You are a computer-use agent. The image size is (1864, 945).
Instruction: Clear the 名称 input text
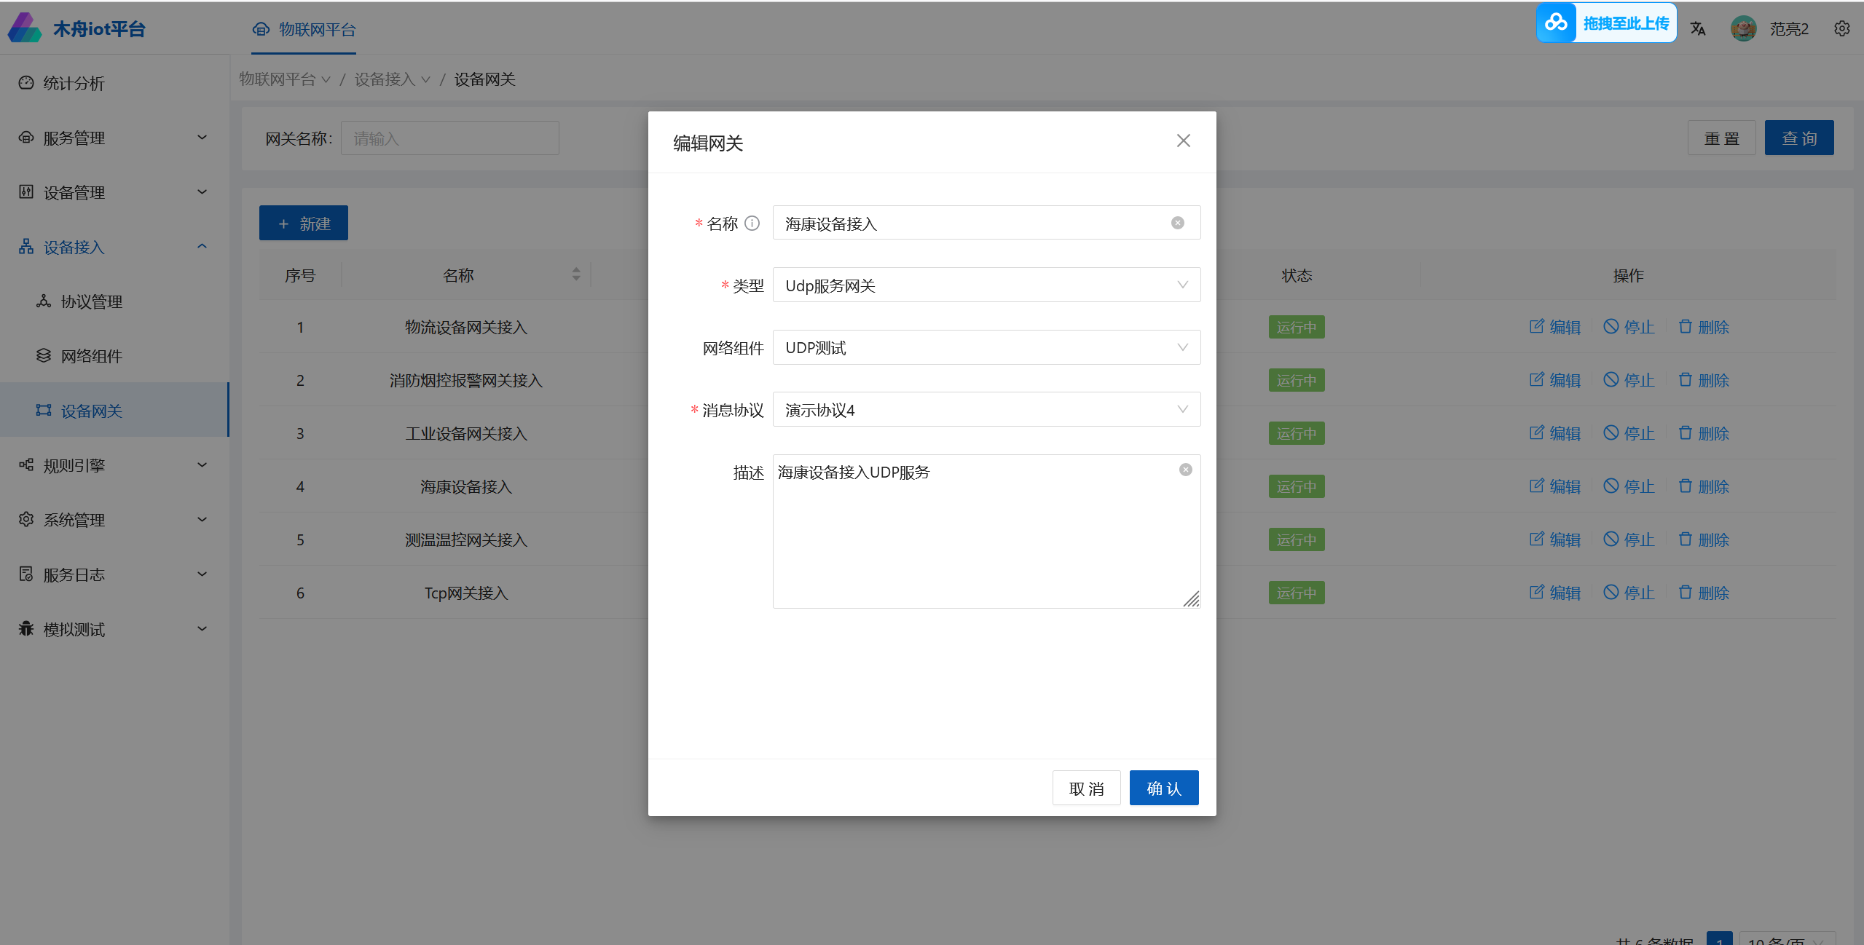tap(1177, 223)
